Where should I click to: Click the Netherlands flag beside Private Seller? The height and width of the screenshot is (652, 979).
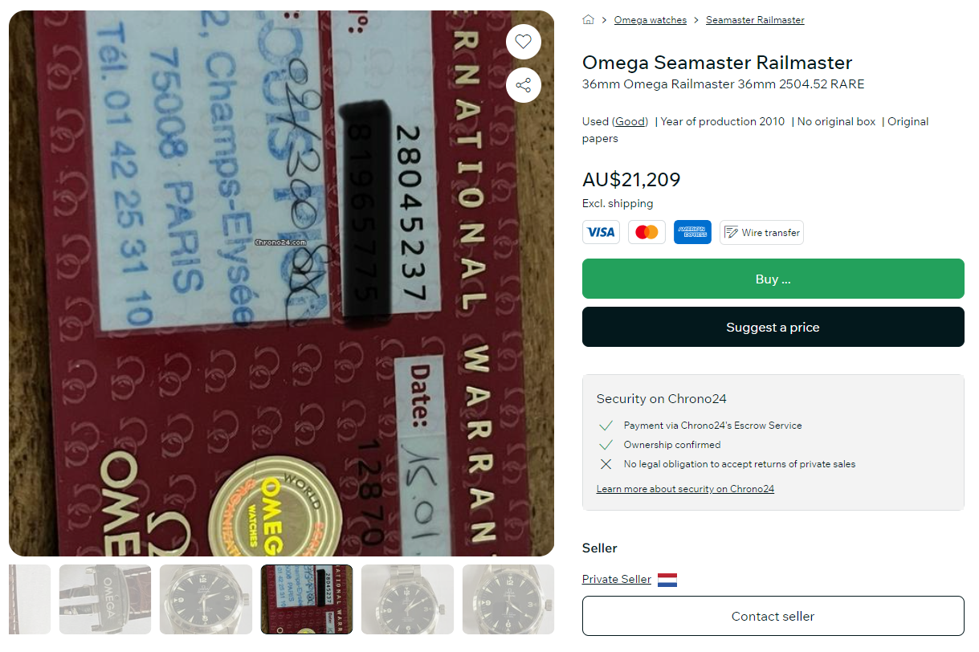click(x=667, y=580)
